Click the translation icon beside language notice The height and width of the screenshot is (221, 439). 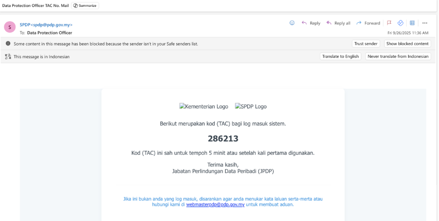point(8,56)
